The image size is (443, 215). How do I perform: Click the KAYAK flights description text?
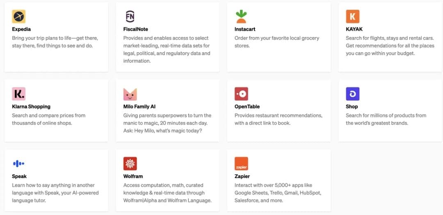[390, 46]
